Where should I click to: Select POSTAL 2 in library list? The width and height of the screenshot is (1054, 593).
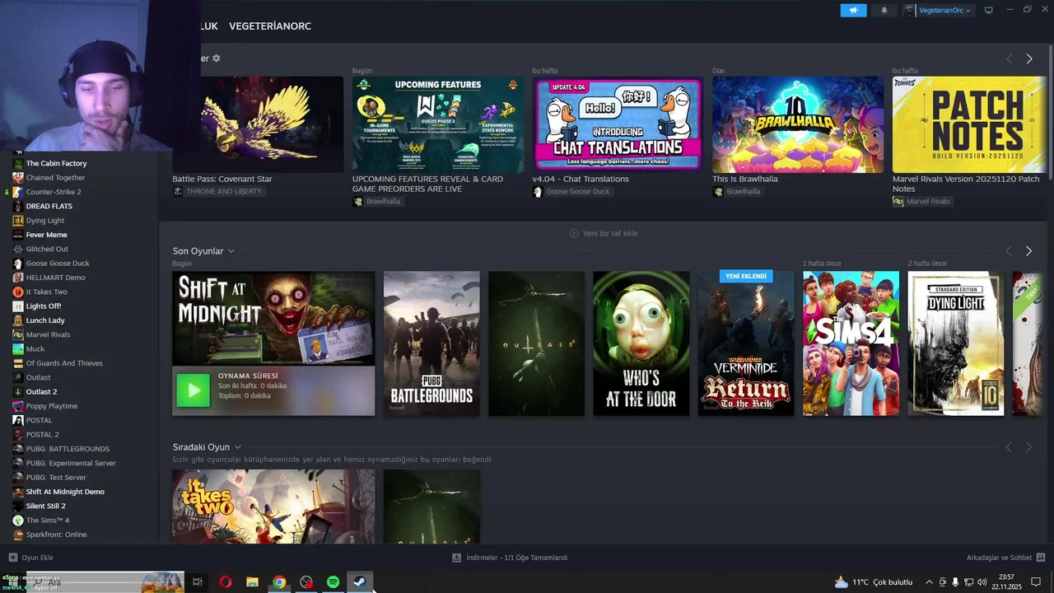(42, 435)
